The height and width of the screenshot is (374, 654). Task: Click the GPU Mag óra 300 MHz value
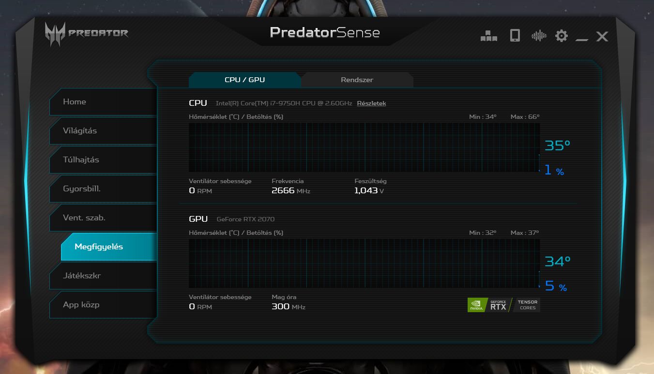click(x=289, y=307)
